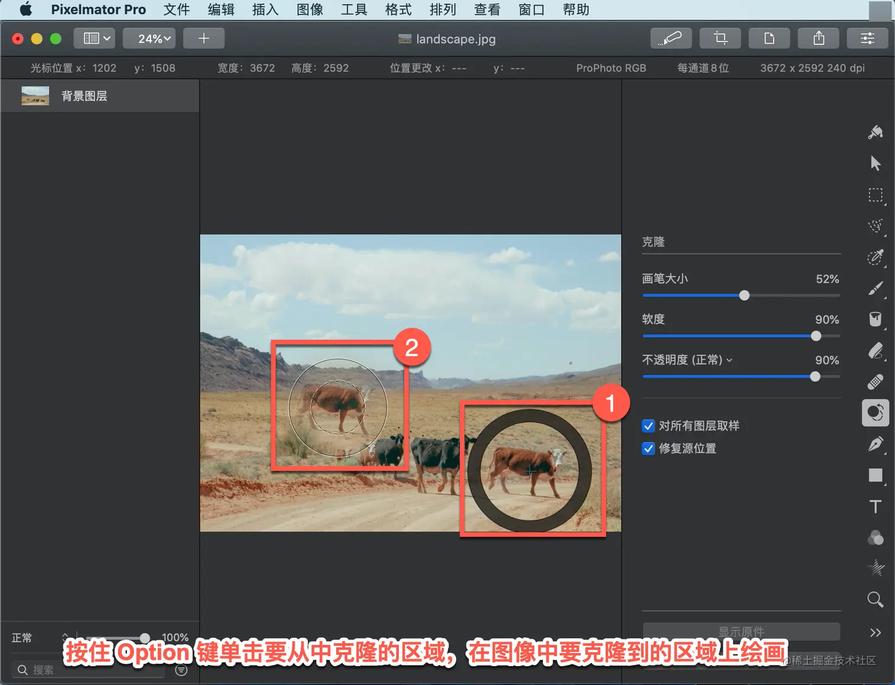Open the 图像 menu
This screenshot has height=685, width=895.
click(310, 9)
